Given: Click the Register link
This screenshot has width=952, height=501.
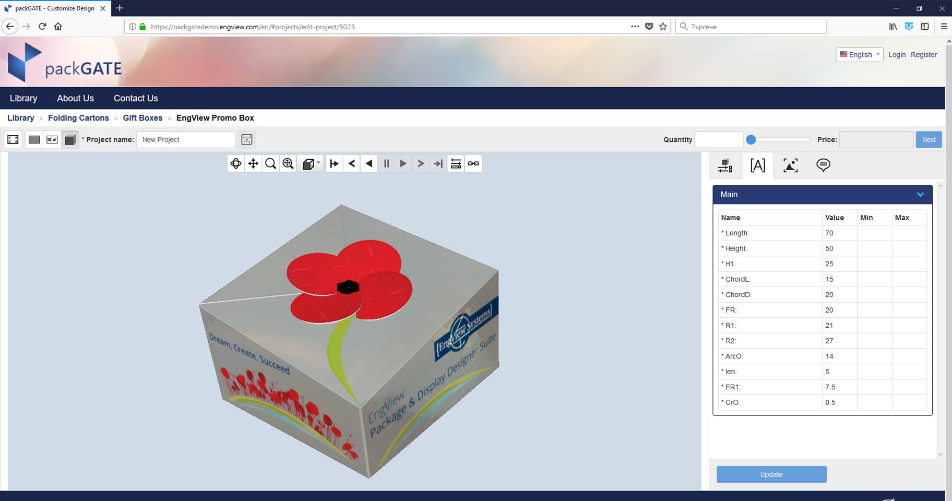Looking at the screenshot, I should click(924, 55).
